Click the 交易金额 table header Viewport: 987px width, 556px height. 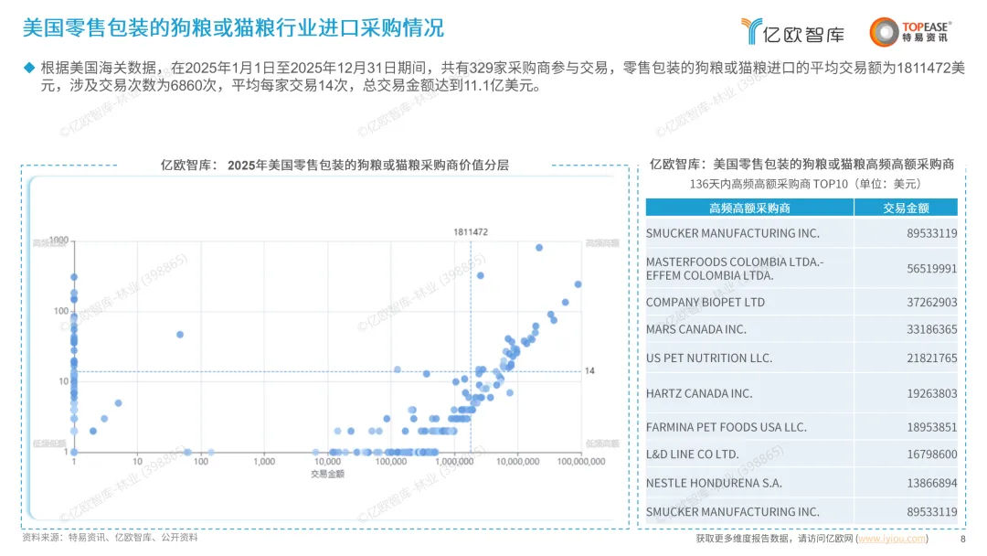tap(906, 208)
